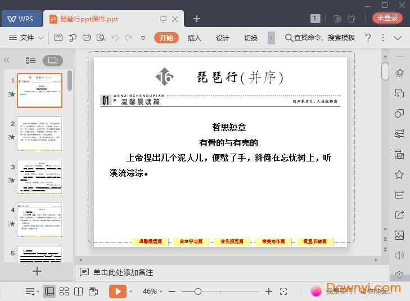The image size is (410, 301).
Task: Click the zoom slider handle
Action: coord(198,291)
